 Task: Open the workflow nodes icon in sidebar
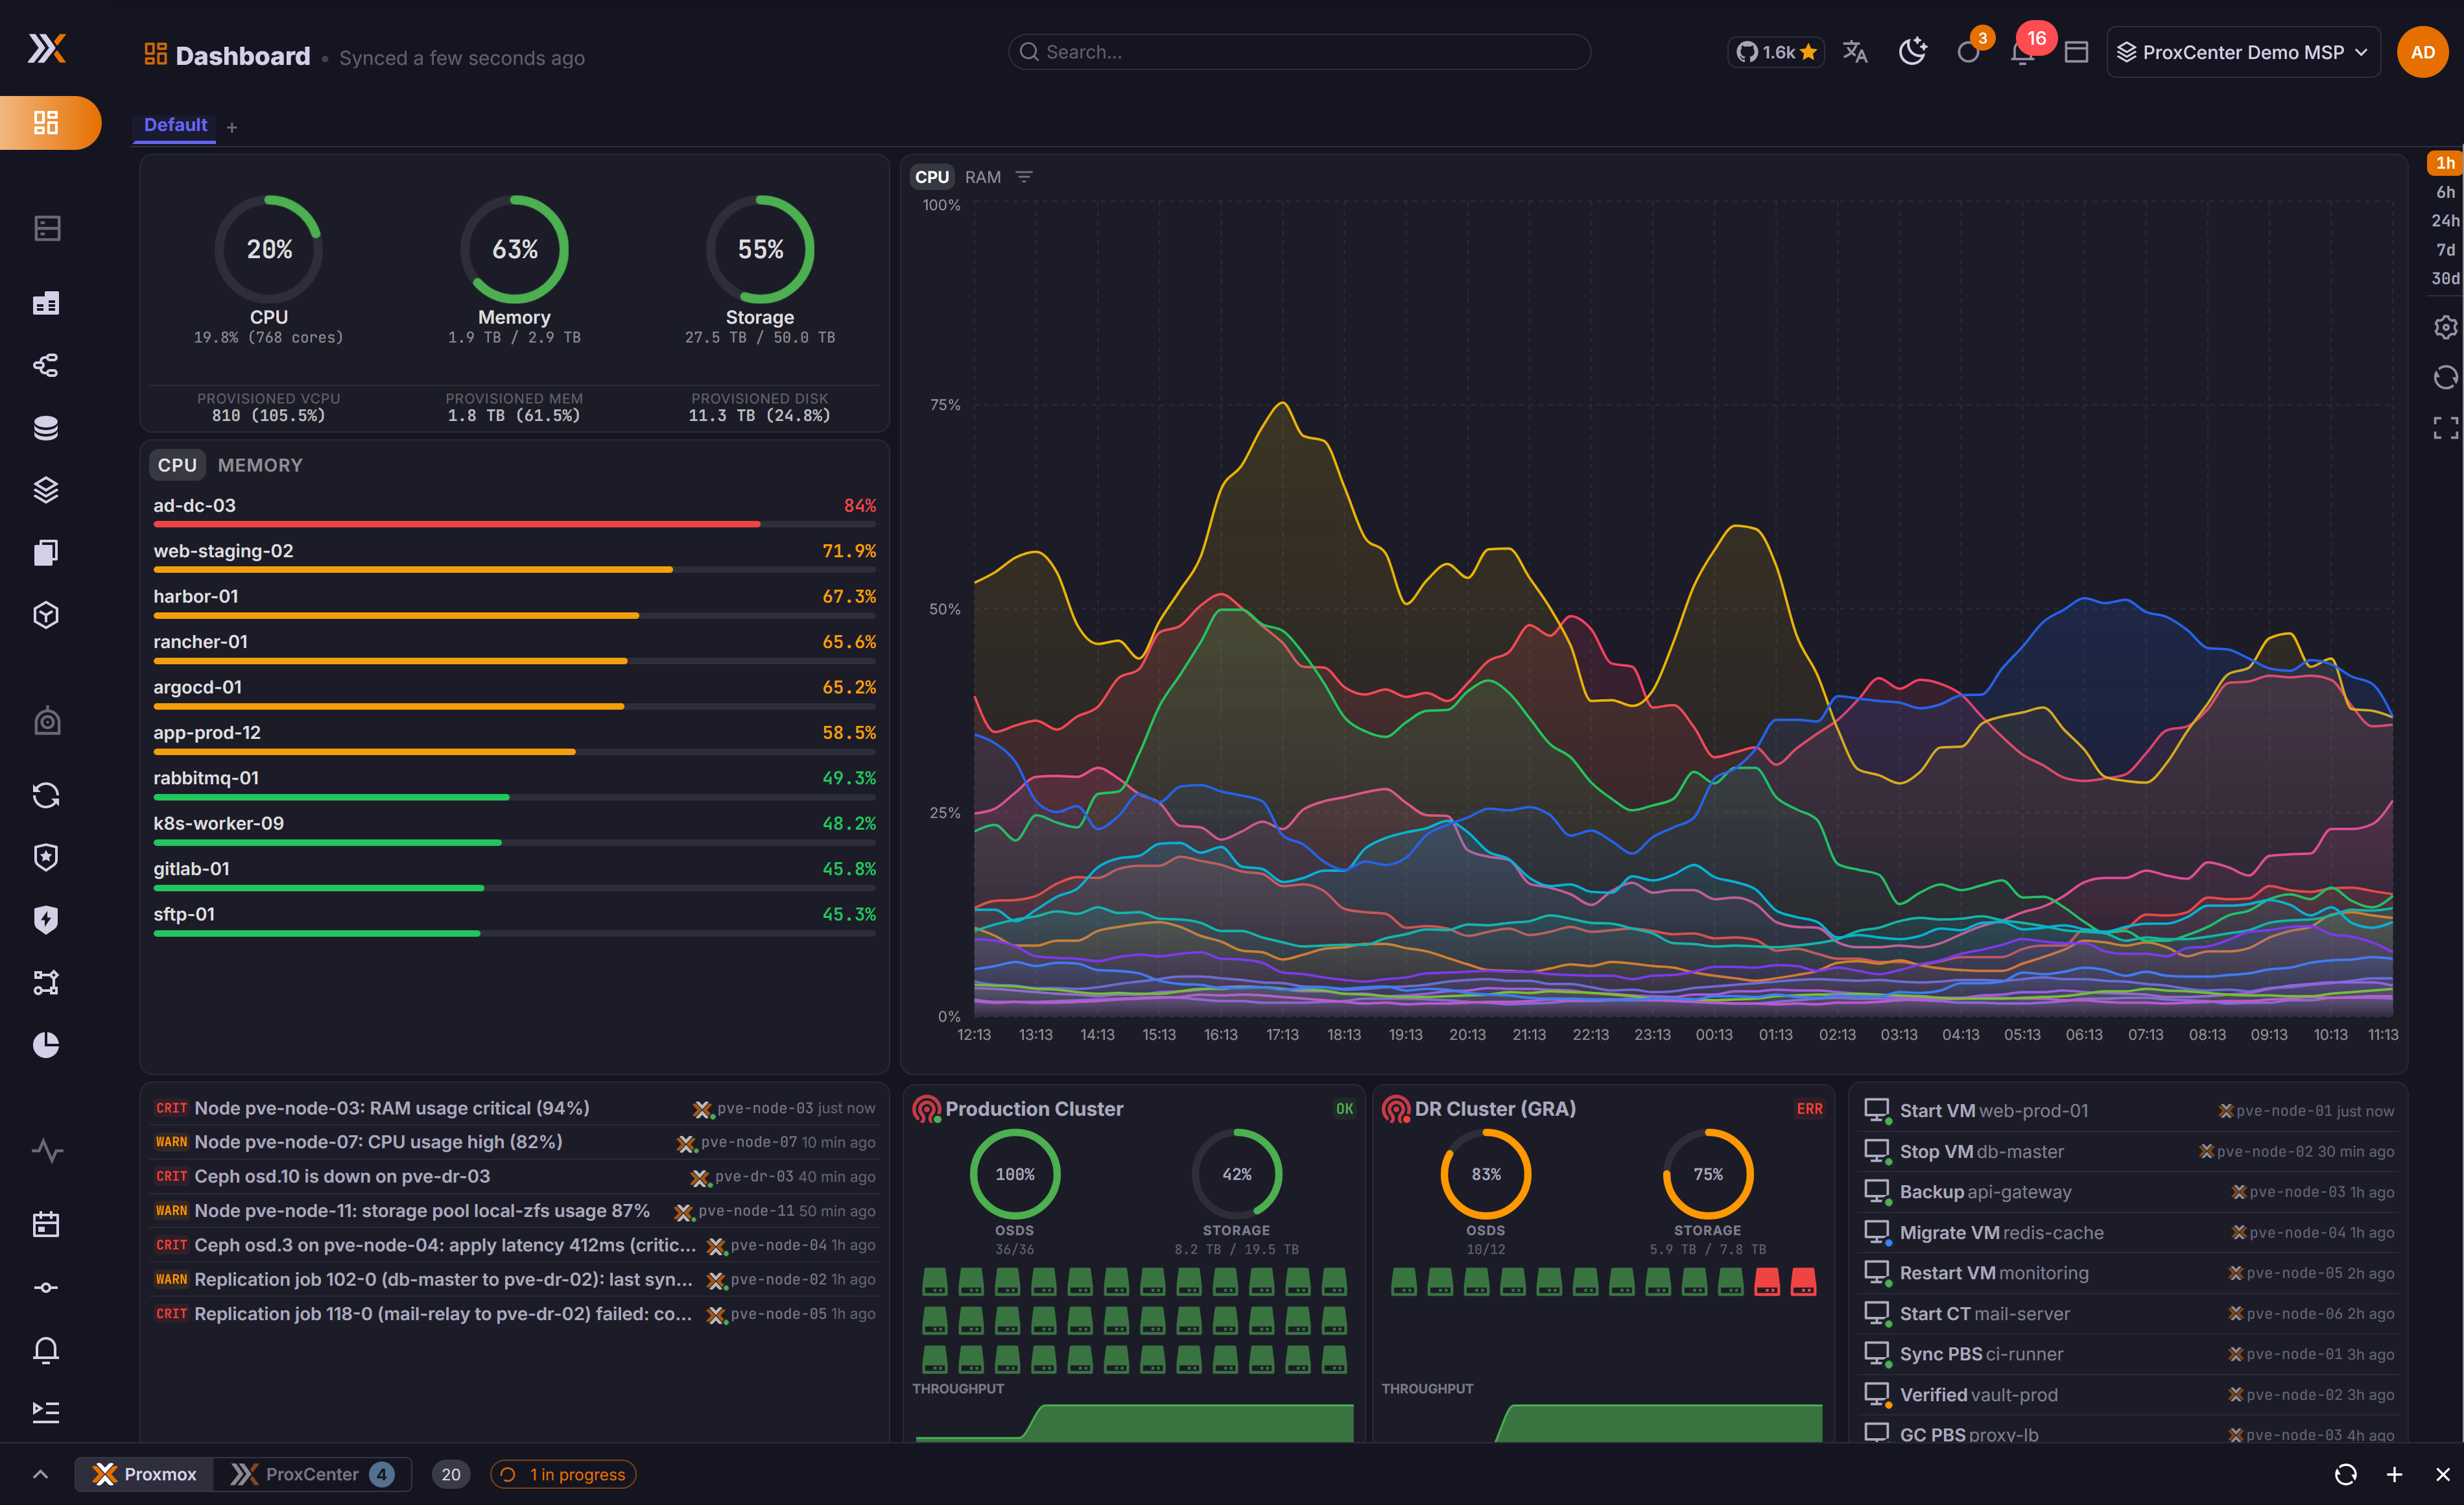pos(46,981)
